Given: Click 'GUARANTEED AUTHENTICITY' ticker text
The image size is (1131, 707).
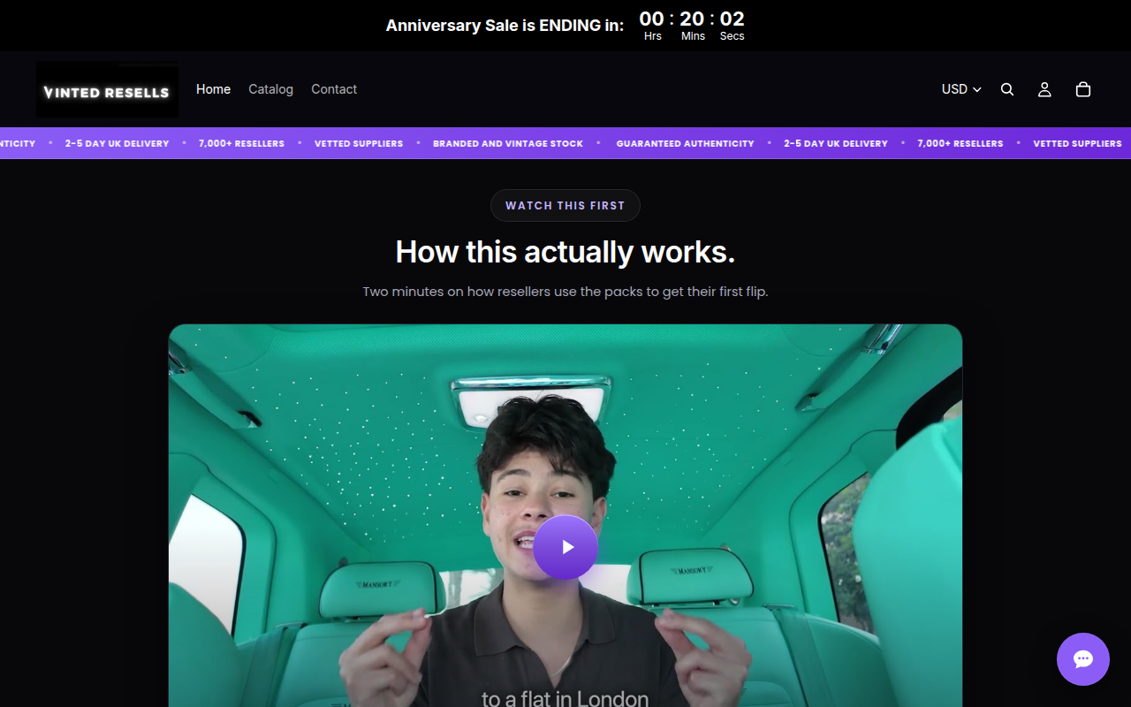Looking at the screenshot, I should pos(686,143).
